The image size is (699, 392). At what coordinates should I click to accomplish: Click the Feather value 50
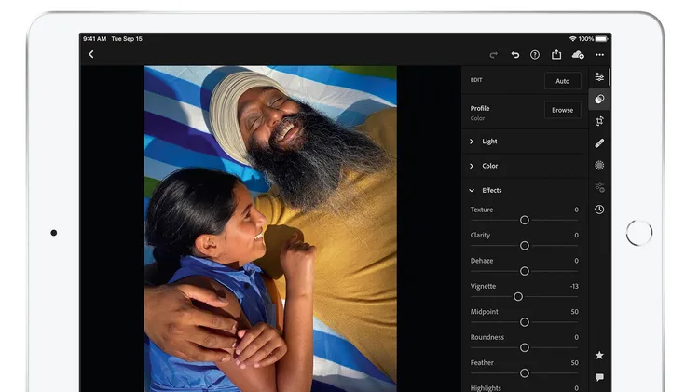tap(575, 363)
